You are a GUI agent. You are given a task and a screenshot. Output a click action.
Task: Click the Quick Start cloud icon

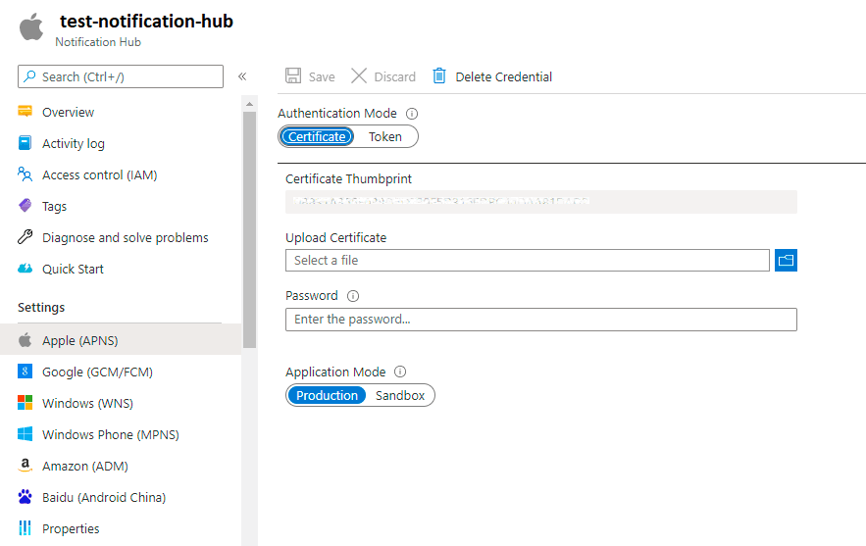[x=25, y=269]
